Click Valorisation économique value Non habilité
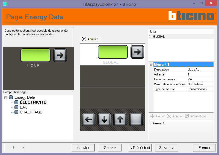The height and width of the screenshot is (155, 219). 200,84
